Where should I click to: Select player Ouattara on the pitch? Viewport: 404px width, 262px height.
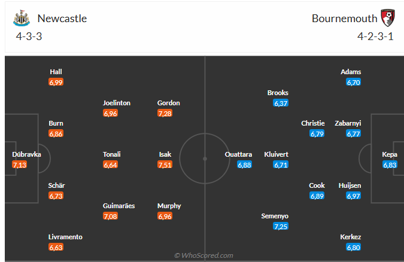click(238, 154)
